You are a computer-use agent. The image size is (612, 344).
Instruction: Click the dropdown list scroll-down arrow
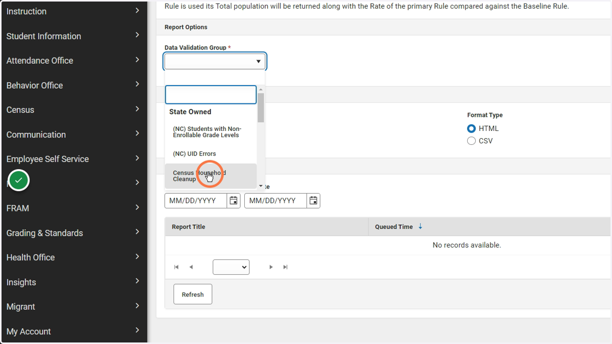tap(261, 186)
